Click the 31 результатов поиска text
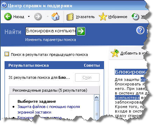Image resolution: width=154 pixels, height=125 pixels. click(x=39, y=77)
